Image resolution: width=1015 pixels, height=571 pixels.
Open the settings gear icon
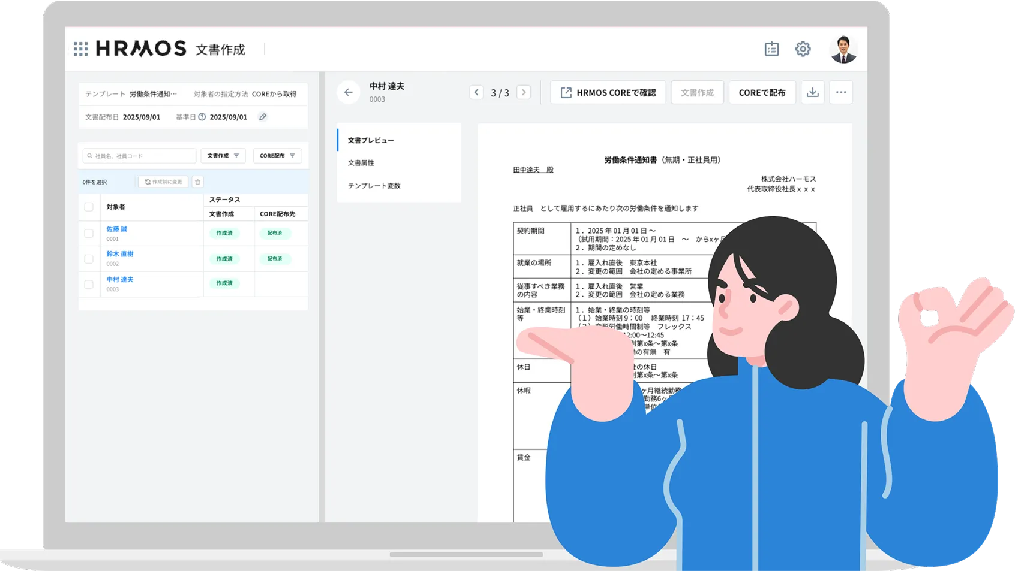point(803,49)
